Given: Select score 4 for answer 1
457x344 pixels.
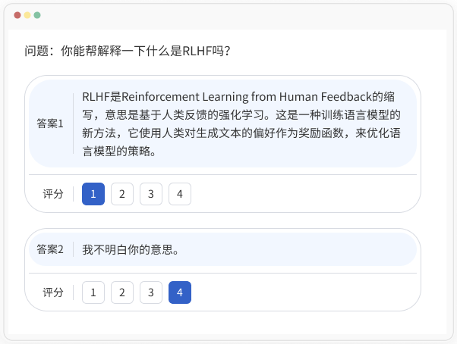Looking at the screenshot, I should pos(180,194).
